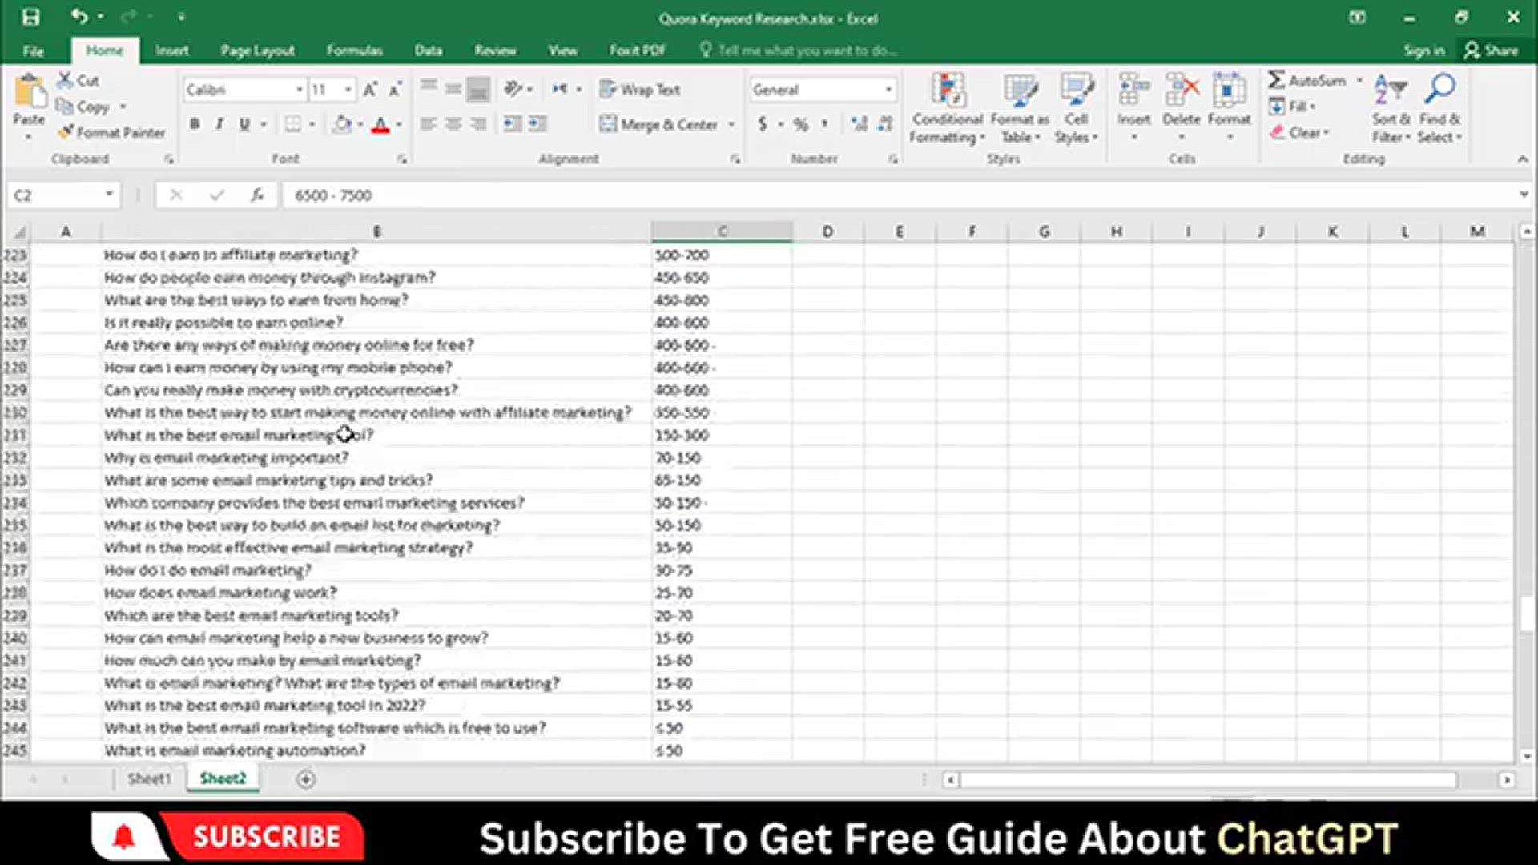
Task: Toggle Italic formatting
Action: (219, 124)
